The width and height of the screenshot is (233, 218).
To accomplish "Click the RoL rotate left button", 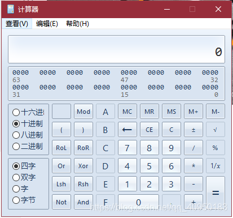I will click(x=61, y=148).
